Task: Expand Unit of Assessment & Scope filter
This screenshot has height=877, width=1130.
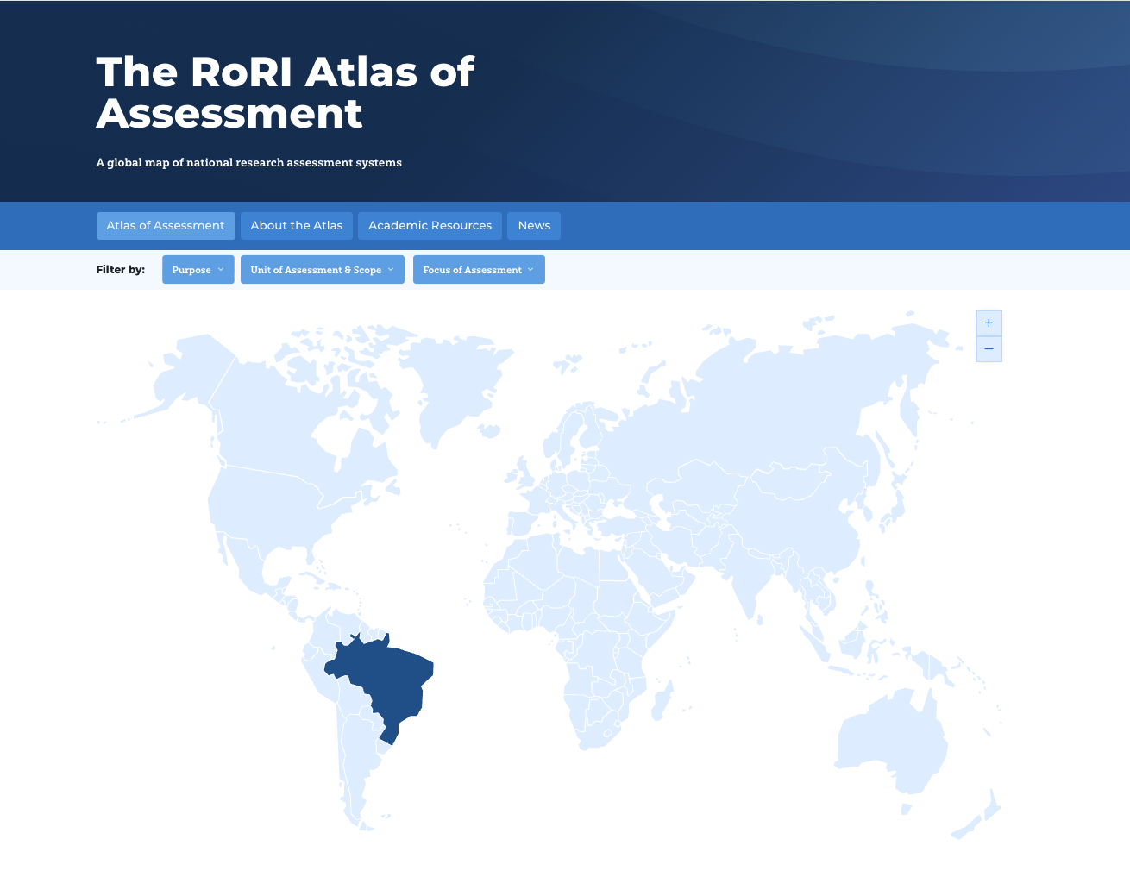Action: (x=322, y=270)
